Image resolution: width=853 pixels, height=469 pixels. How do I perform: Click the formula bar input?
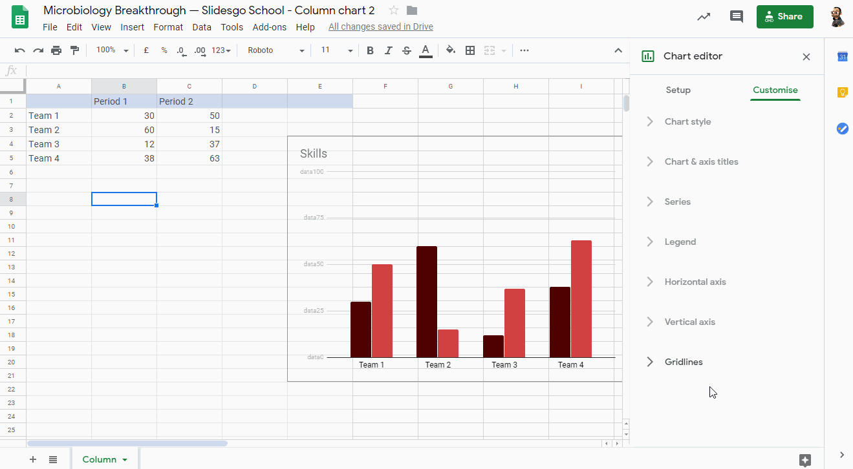click(323, 70)
